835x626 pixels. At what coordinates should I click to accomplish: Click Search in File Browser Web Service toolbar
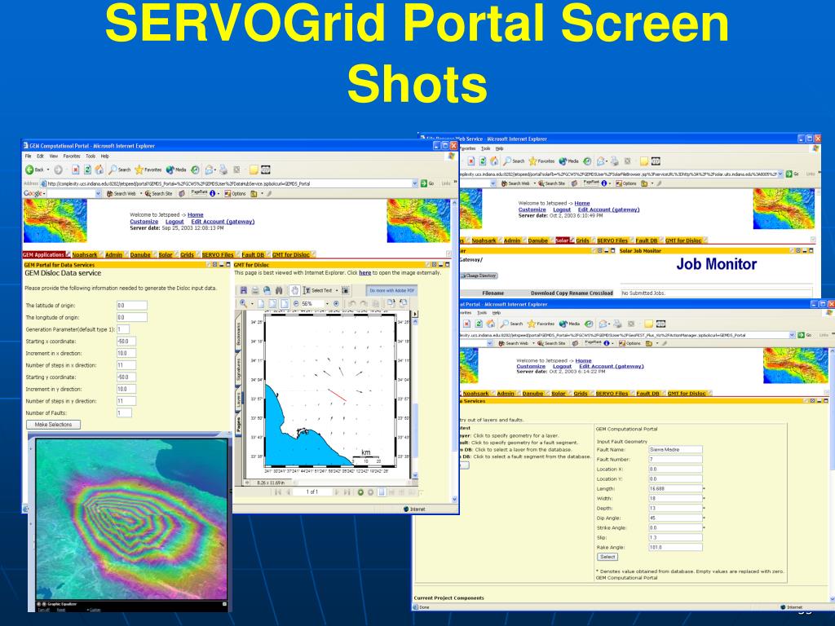pyautogui.click(x=514, y=161)
